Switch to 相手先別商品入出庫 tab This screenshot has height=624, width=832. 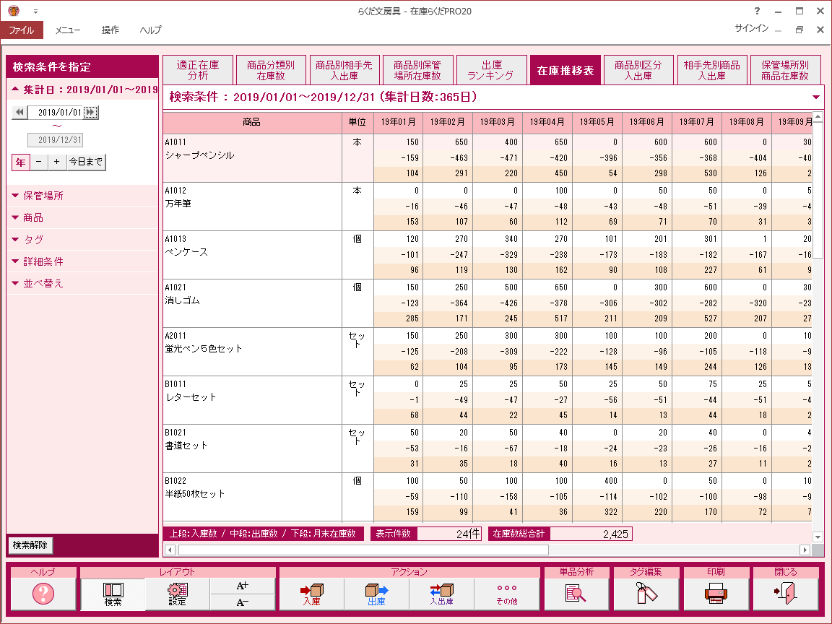712,70
